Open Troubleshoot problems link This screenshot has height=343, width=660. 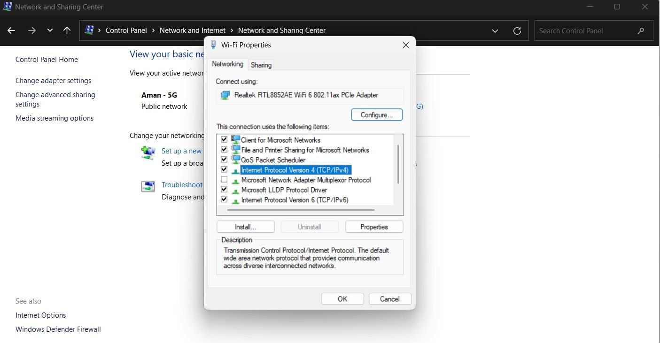(x=182, y=185)
